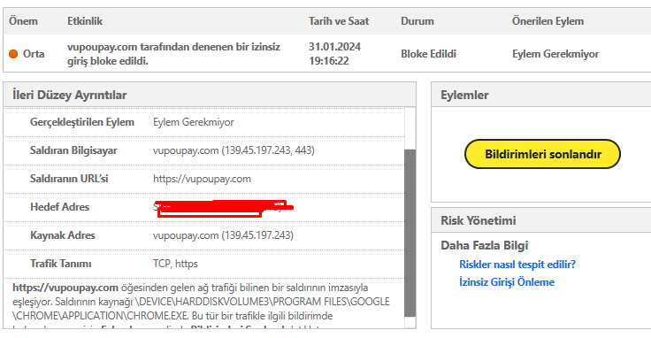
Task: Click the Etkinlik column header
Action: pyautogui.click(x=85, y=21)
